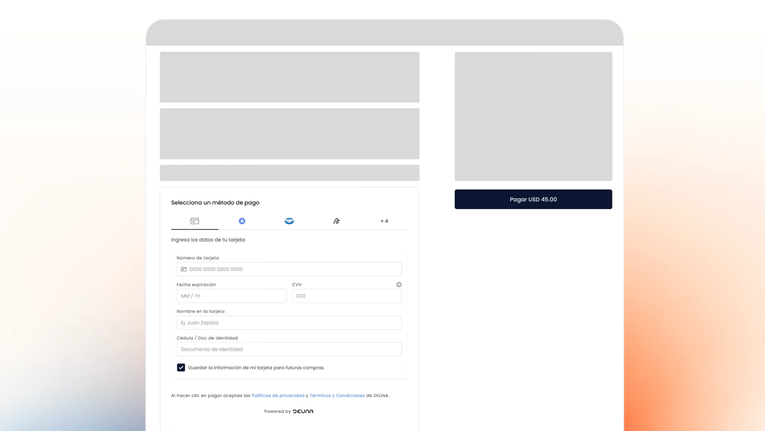Open the CVV info icon

pyautogui.click(x=399, y=285)
